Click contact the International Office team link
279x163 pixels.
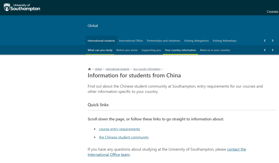click(236, 149)
